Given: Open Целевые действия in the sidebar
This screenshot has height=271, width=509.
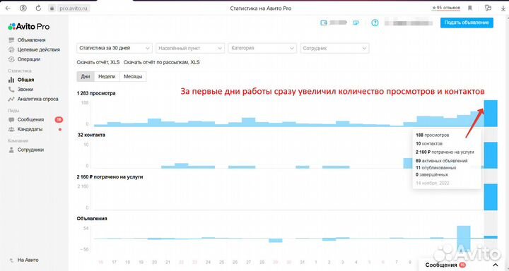Looking at the screenshot, I should 39,49.
